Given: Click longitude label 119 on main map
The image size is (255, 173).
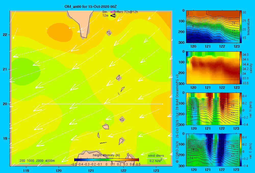Looking at the screenshot, I should tap(26, 170).
